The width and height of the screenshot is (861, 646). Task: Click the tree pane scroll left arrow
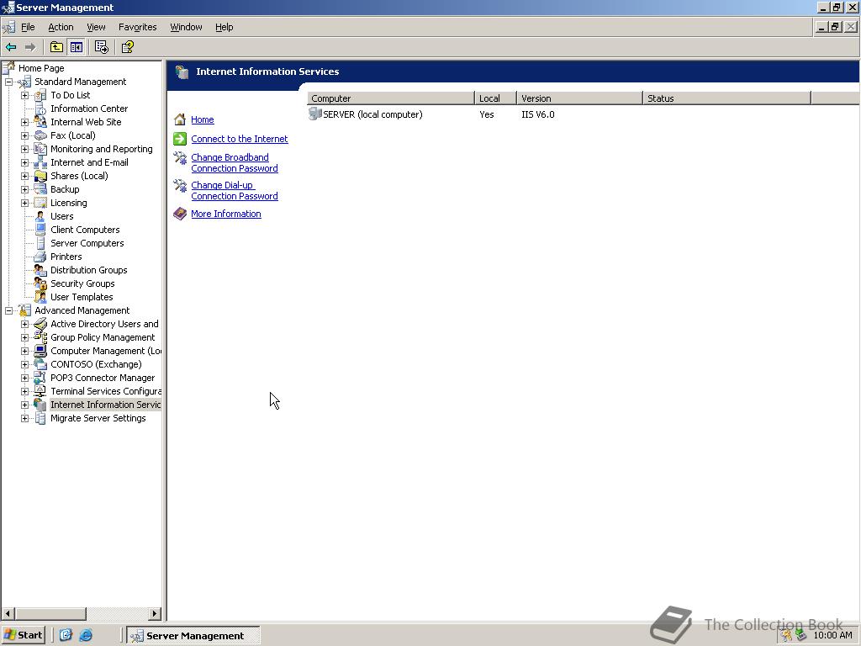pyautogui.click(x=8, y=613)
